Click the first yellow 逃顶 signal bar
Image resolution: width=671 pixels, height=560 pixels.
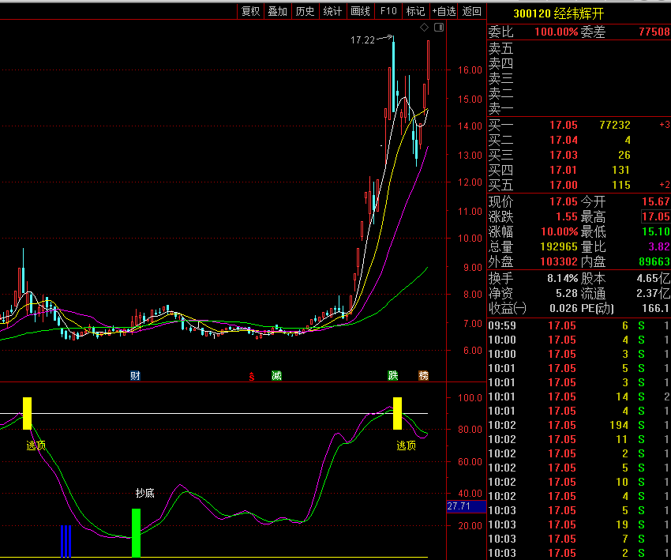click(x=27, y=413)
